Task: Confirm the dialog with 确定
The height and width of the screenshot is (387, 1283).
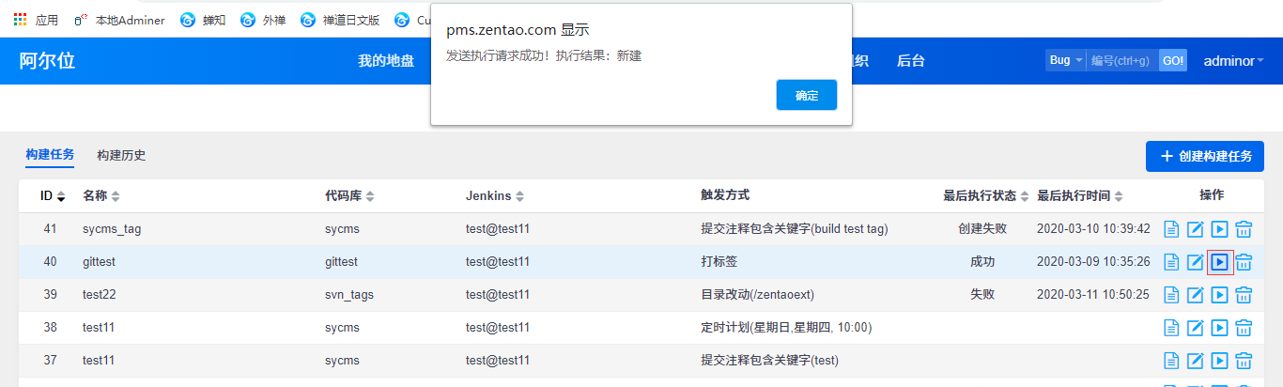Action: coord(806,95)
